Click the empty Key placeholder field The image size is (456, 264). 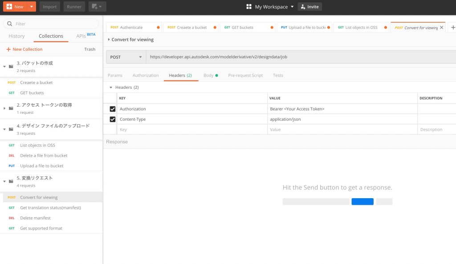192,129
